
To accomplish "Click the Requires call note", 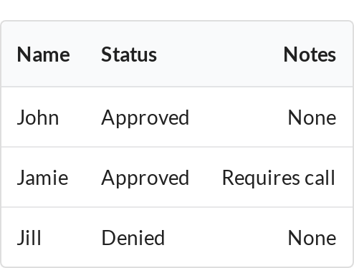I will pyautogui.click(x=279, y=178).
